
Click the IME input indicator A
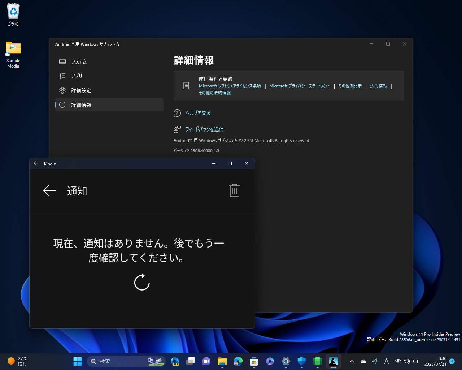[386, 361]
